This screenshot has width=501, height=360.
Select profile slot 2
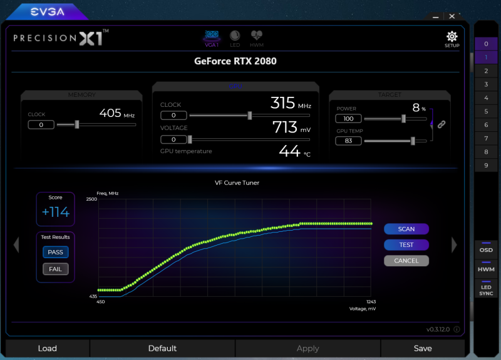486,71
